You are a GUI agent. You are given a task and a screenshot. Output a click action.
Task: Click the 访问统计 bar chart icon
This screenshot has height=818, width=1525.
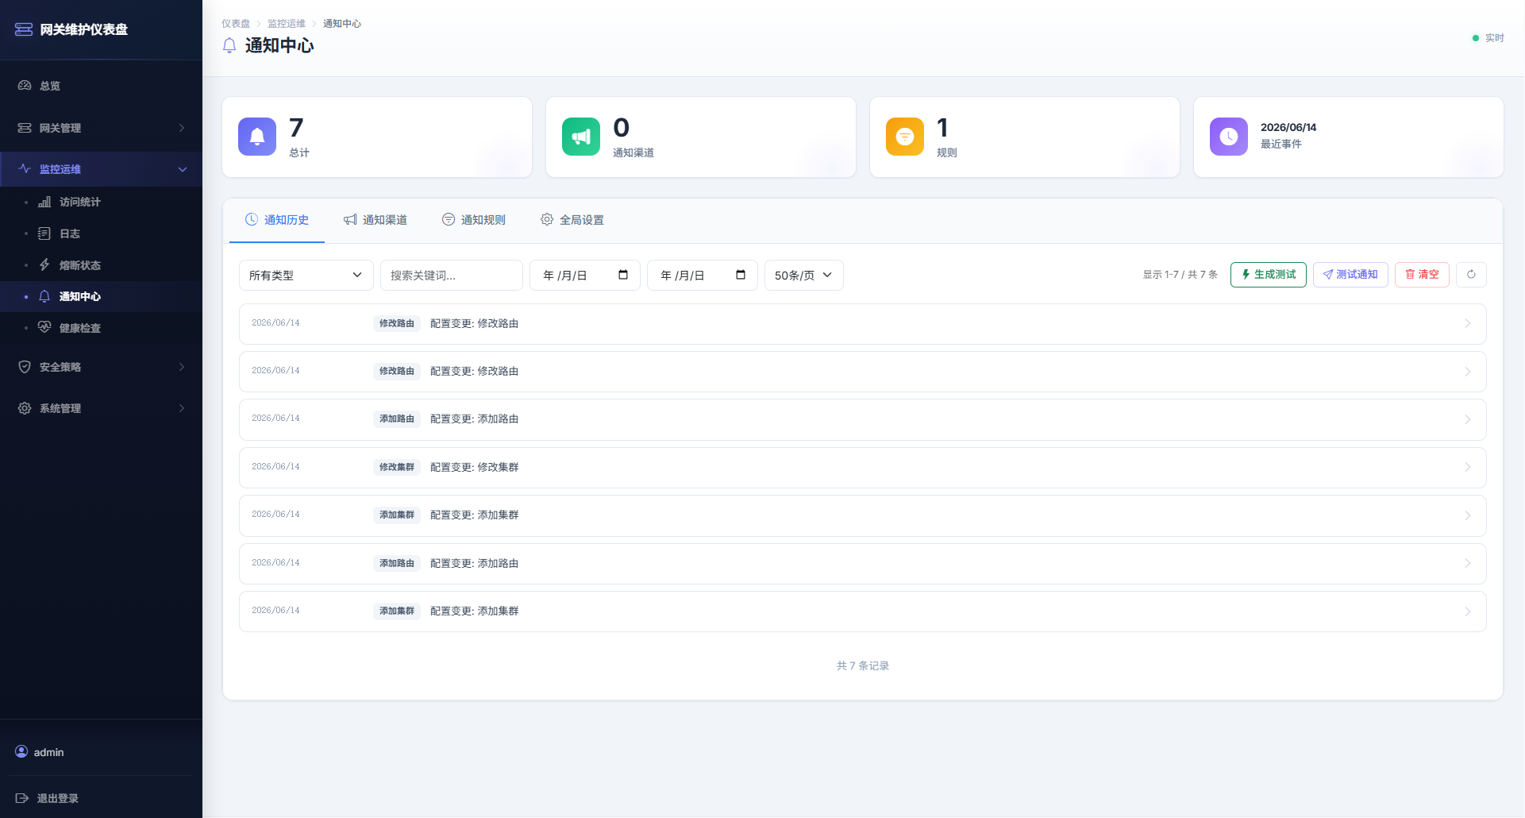[x=44, y=202]
